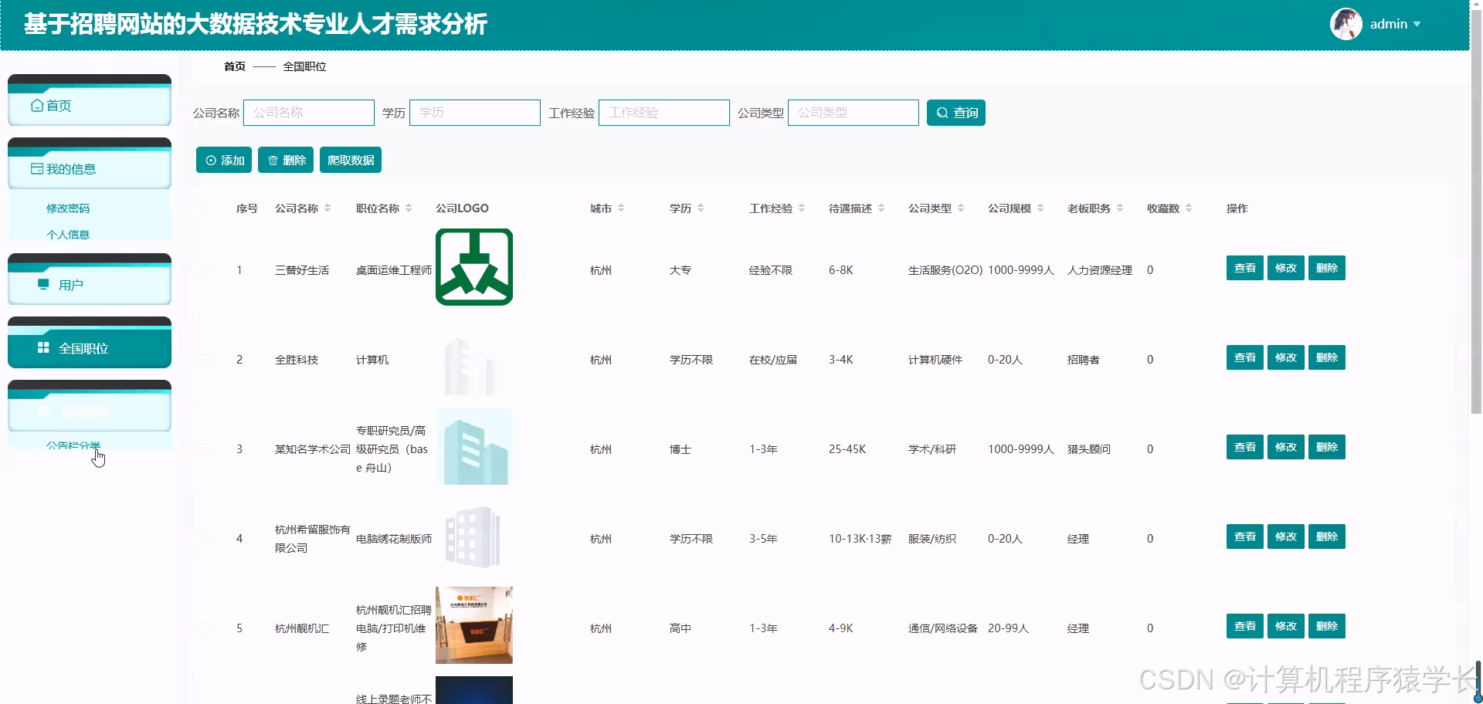Viewport: 1483px width, 704px height.
Task: Check the checkbox for row 3 某知名学术公司
Action: click(x=203, y=448)
